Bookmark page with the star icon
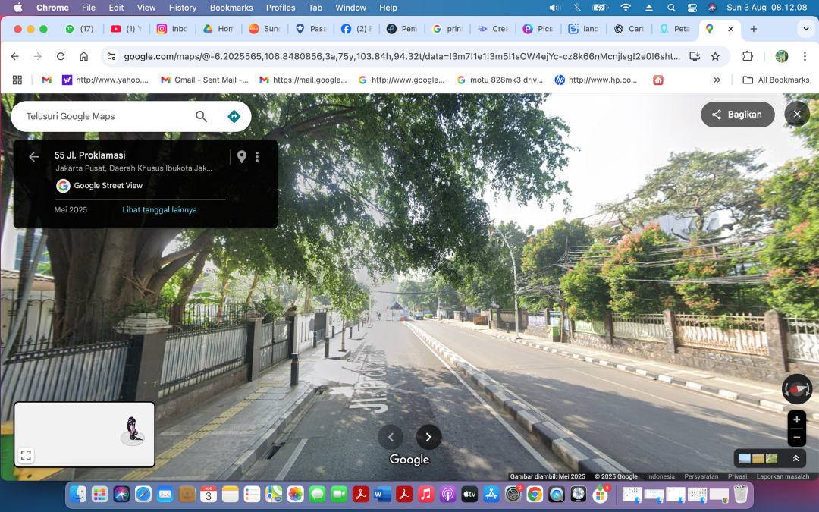The image size is (819, 512). pos(715,56)
